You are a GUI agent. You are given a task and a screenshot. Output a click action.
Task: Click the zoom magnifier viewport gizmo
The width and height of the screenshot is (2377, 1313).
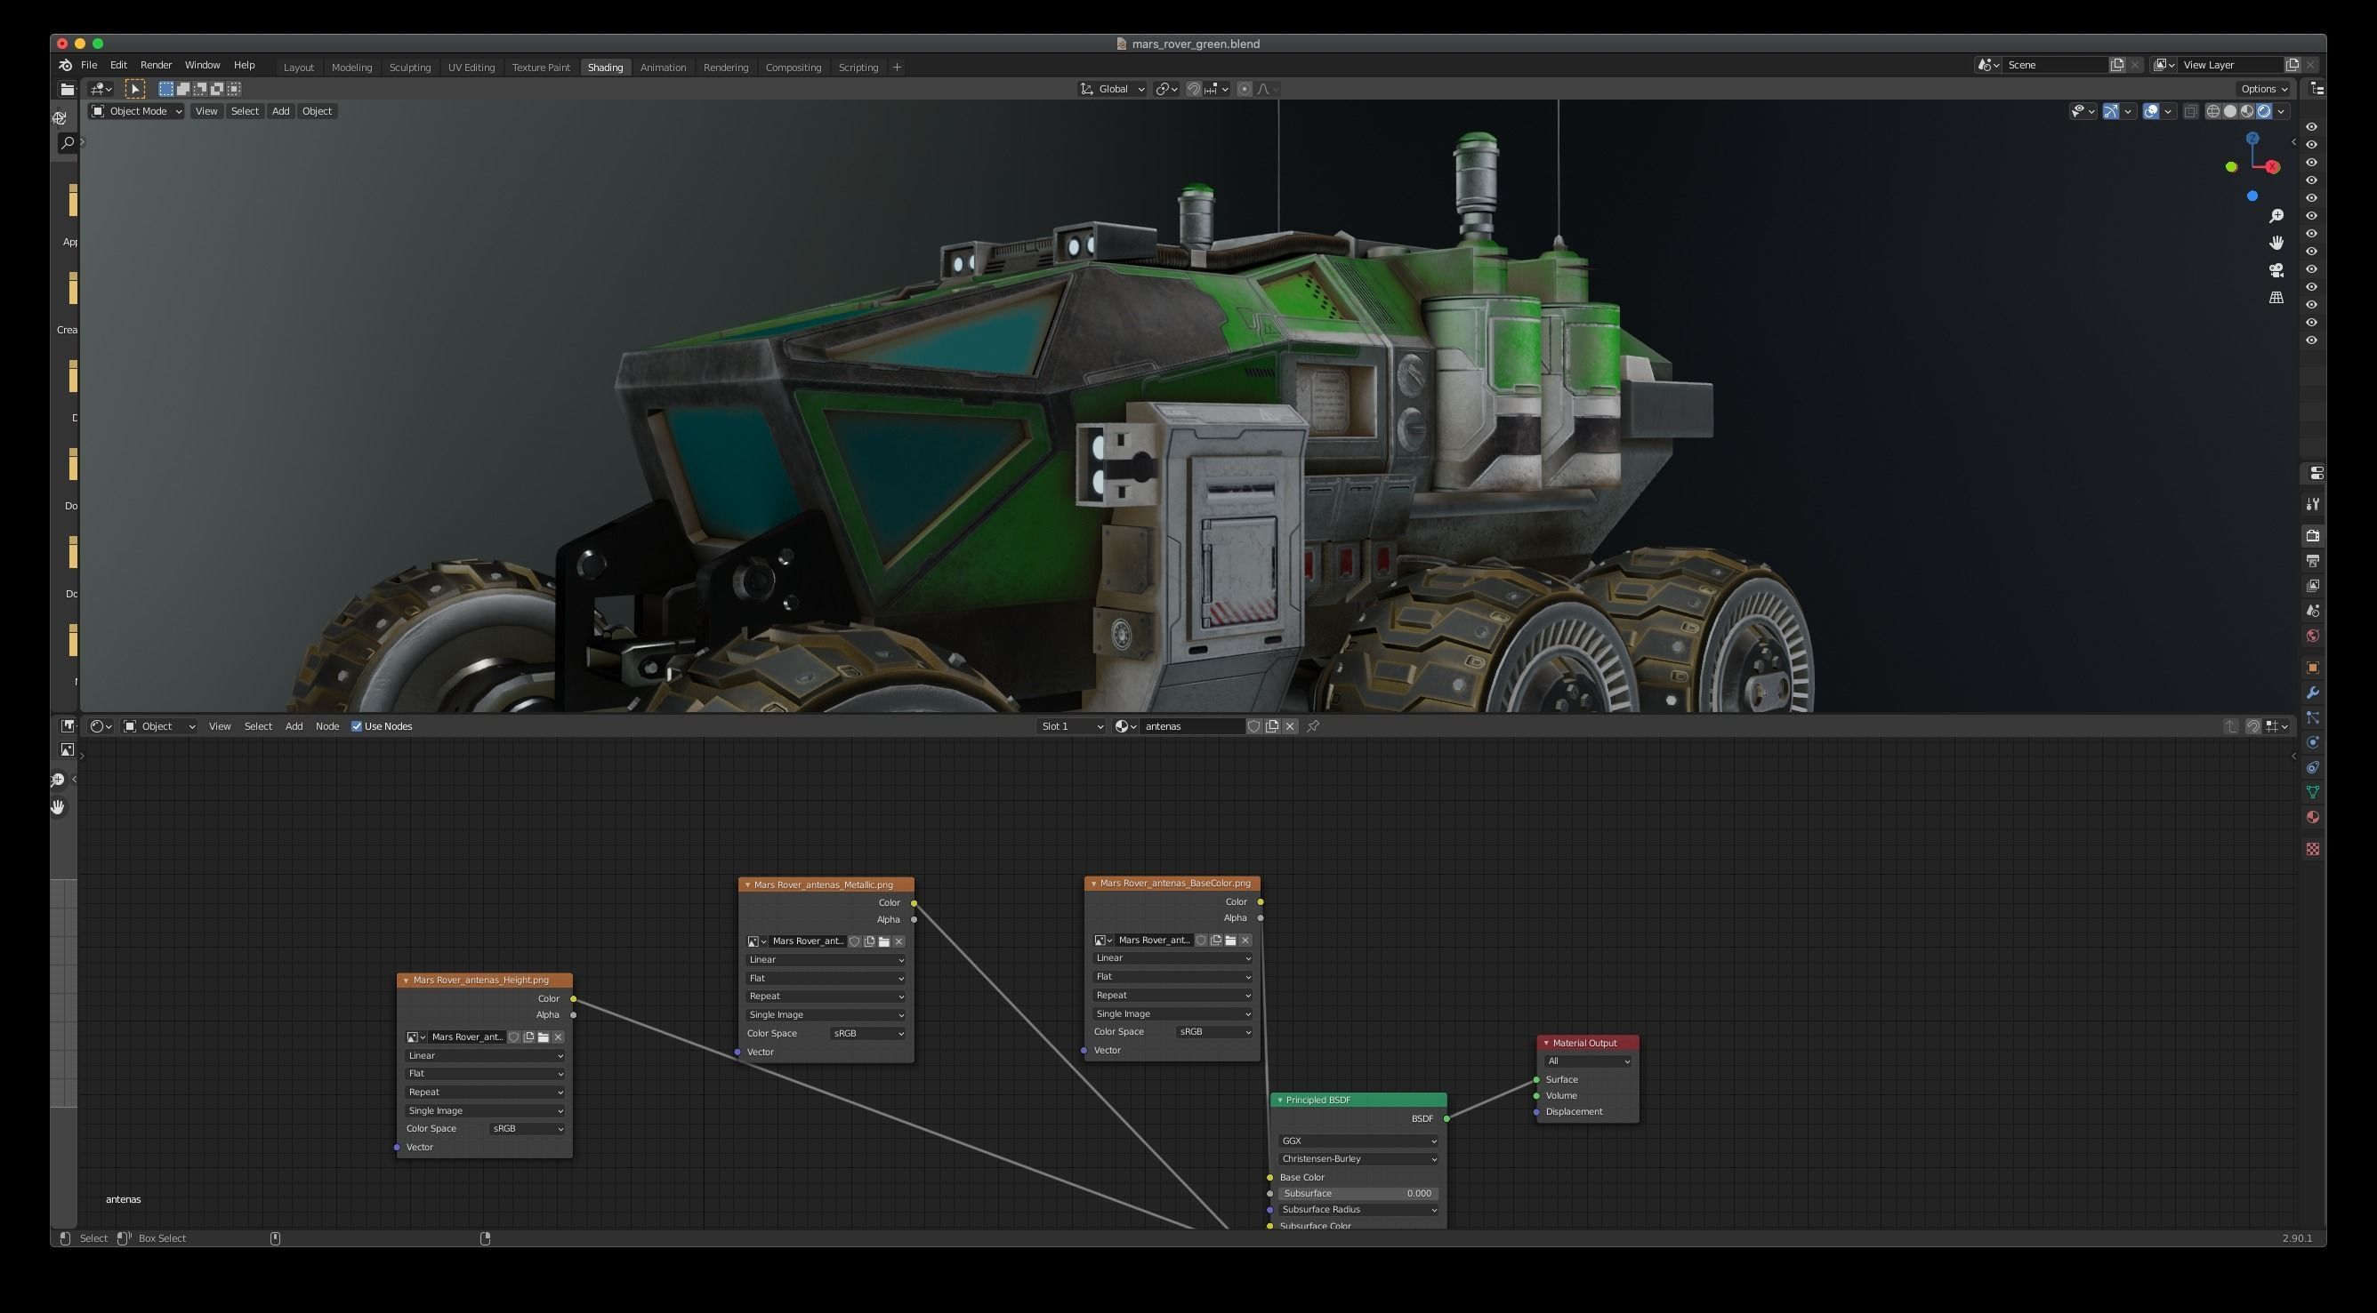[2276, 216]
